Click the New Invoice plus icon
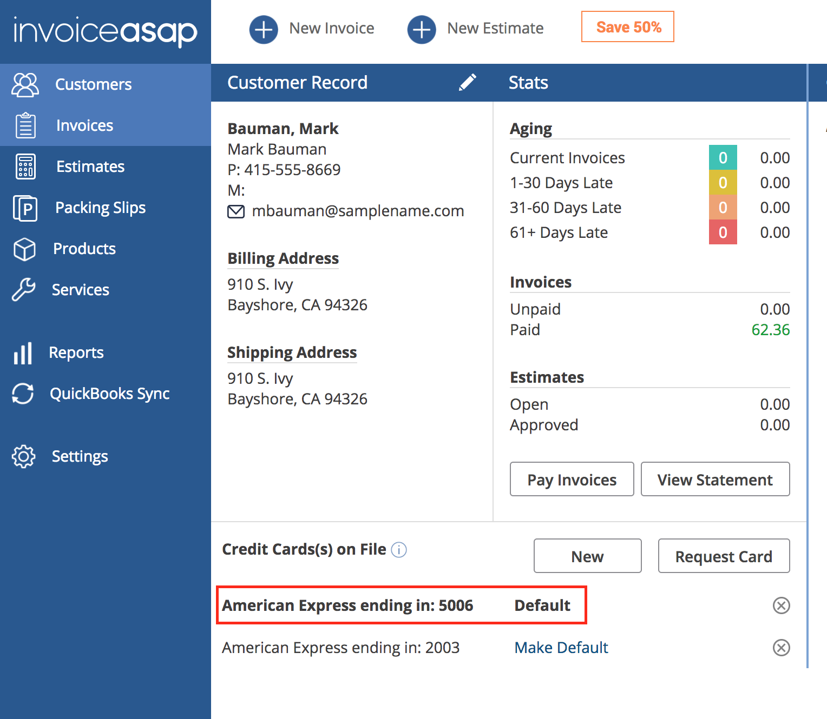 point(264,29)
